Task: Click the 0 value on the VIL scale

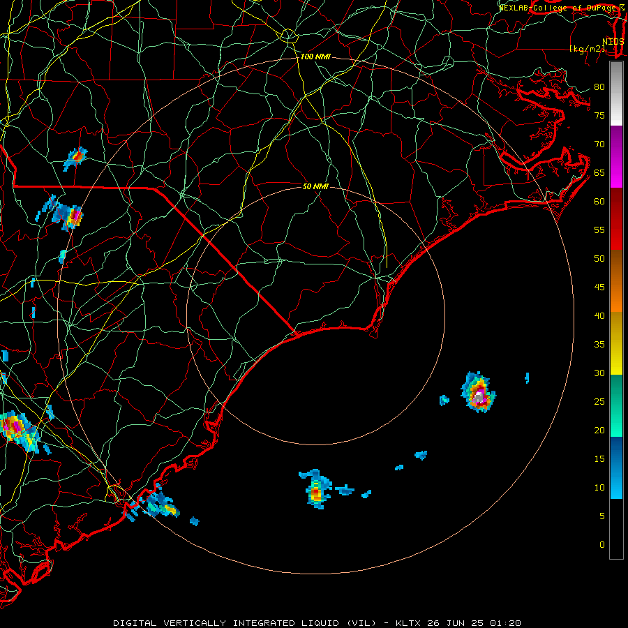Action: [602, 545]
